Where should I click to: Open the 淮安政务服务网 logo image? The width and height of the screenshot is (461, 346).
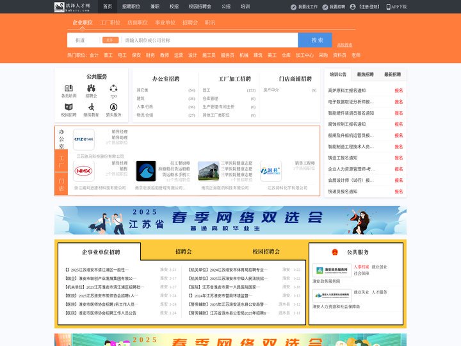332,270
